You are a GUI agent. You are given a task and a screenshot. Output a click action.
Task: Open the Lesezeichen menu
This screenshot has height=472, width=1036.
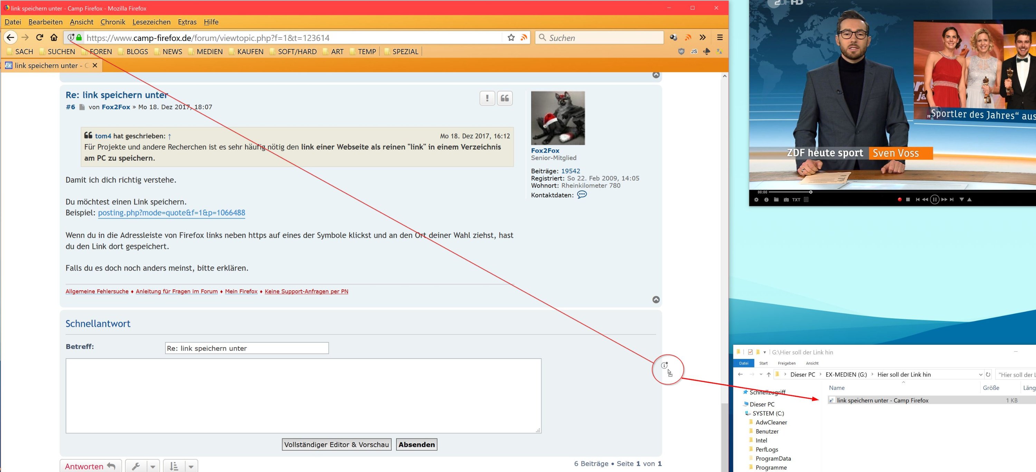pyautogui.click(x=151, y=22)
